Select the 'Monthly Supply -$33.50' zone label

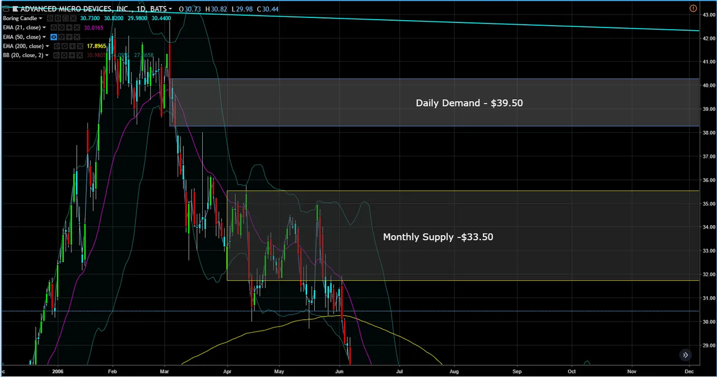click(x=438, y=237)
